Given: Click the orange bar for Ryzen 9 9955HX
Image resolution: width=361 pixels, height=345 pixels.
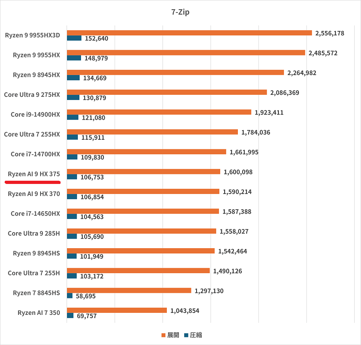Looking at the screenshot, I should [x=186, y=53].
